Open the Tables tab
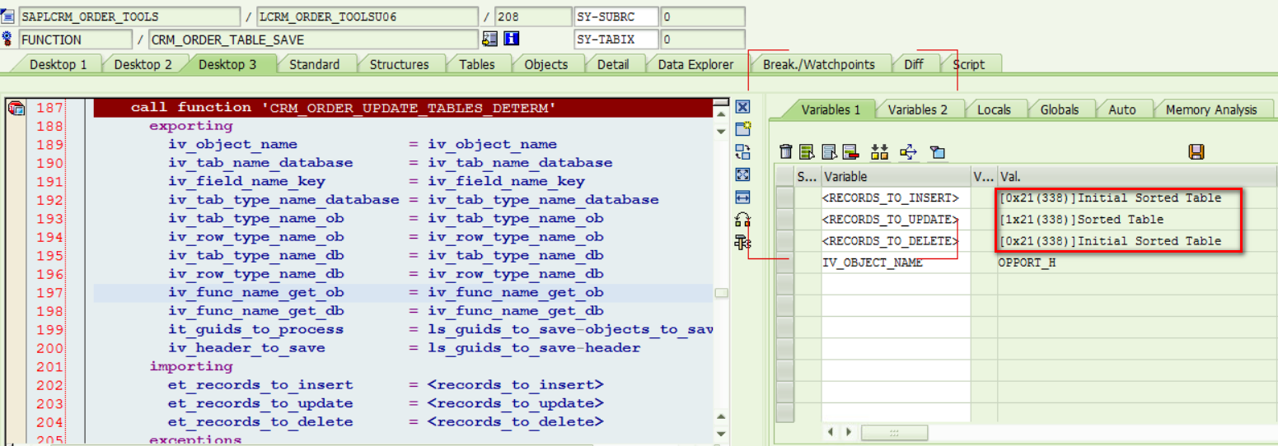The height and width of the screenshot is (446, 1278). 476,64
